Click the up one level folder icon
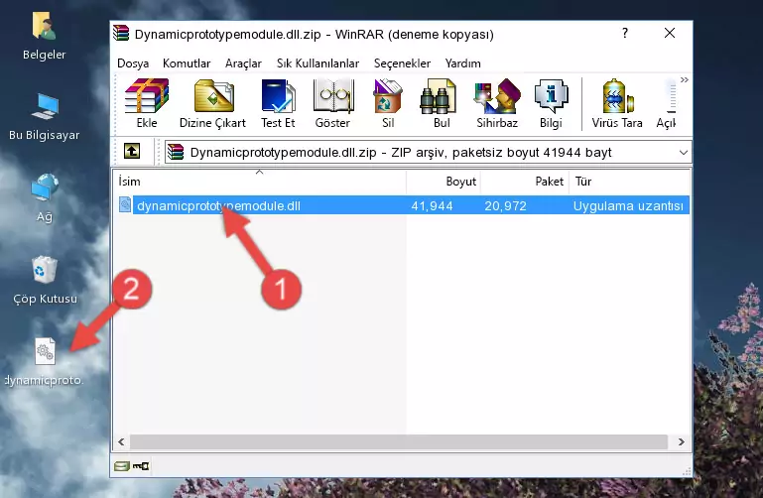The height and width of the screenshot is (498, 763). click(x=132, y=151)
